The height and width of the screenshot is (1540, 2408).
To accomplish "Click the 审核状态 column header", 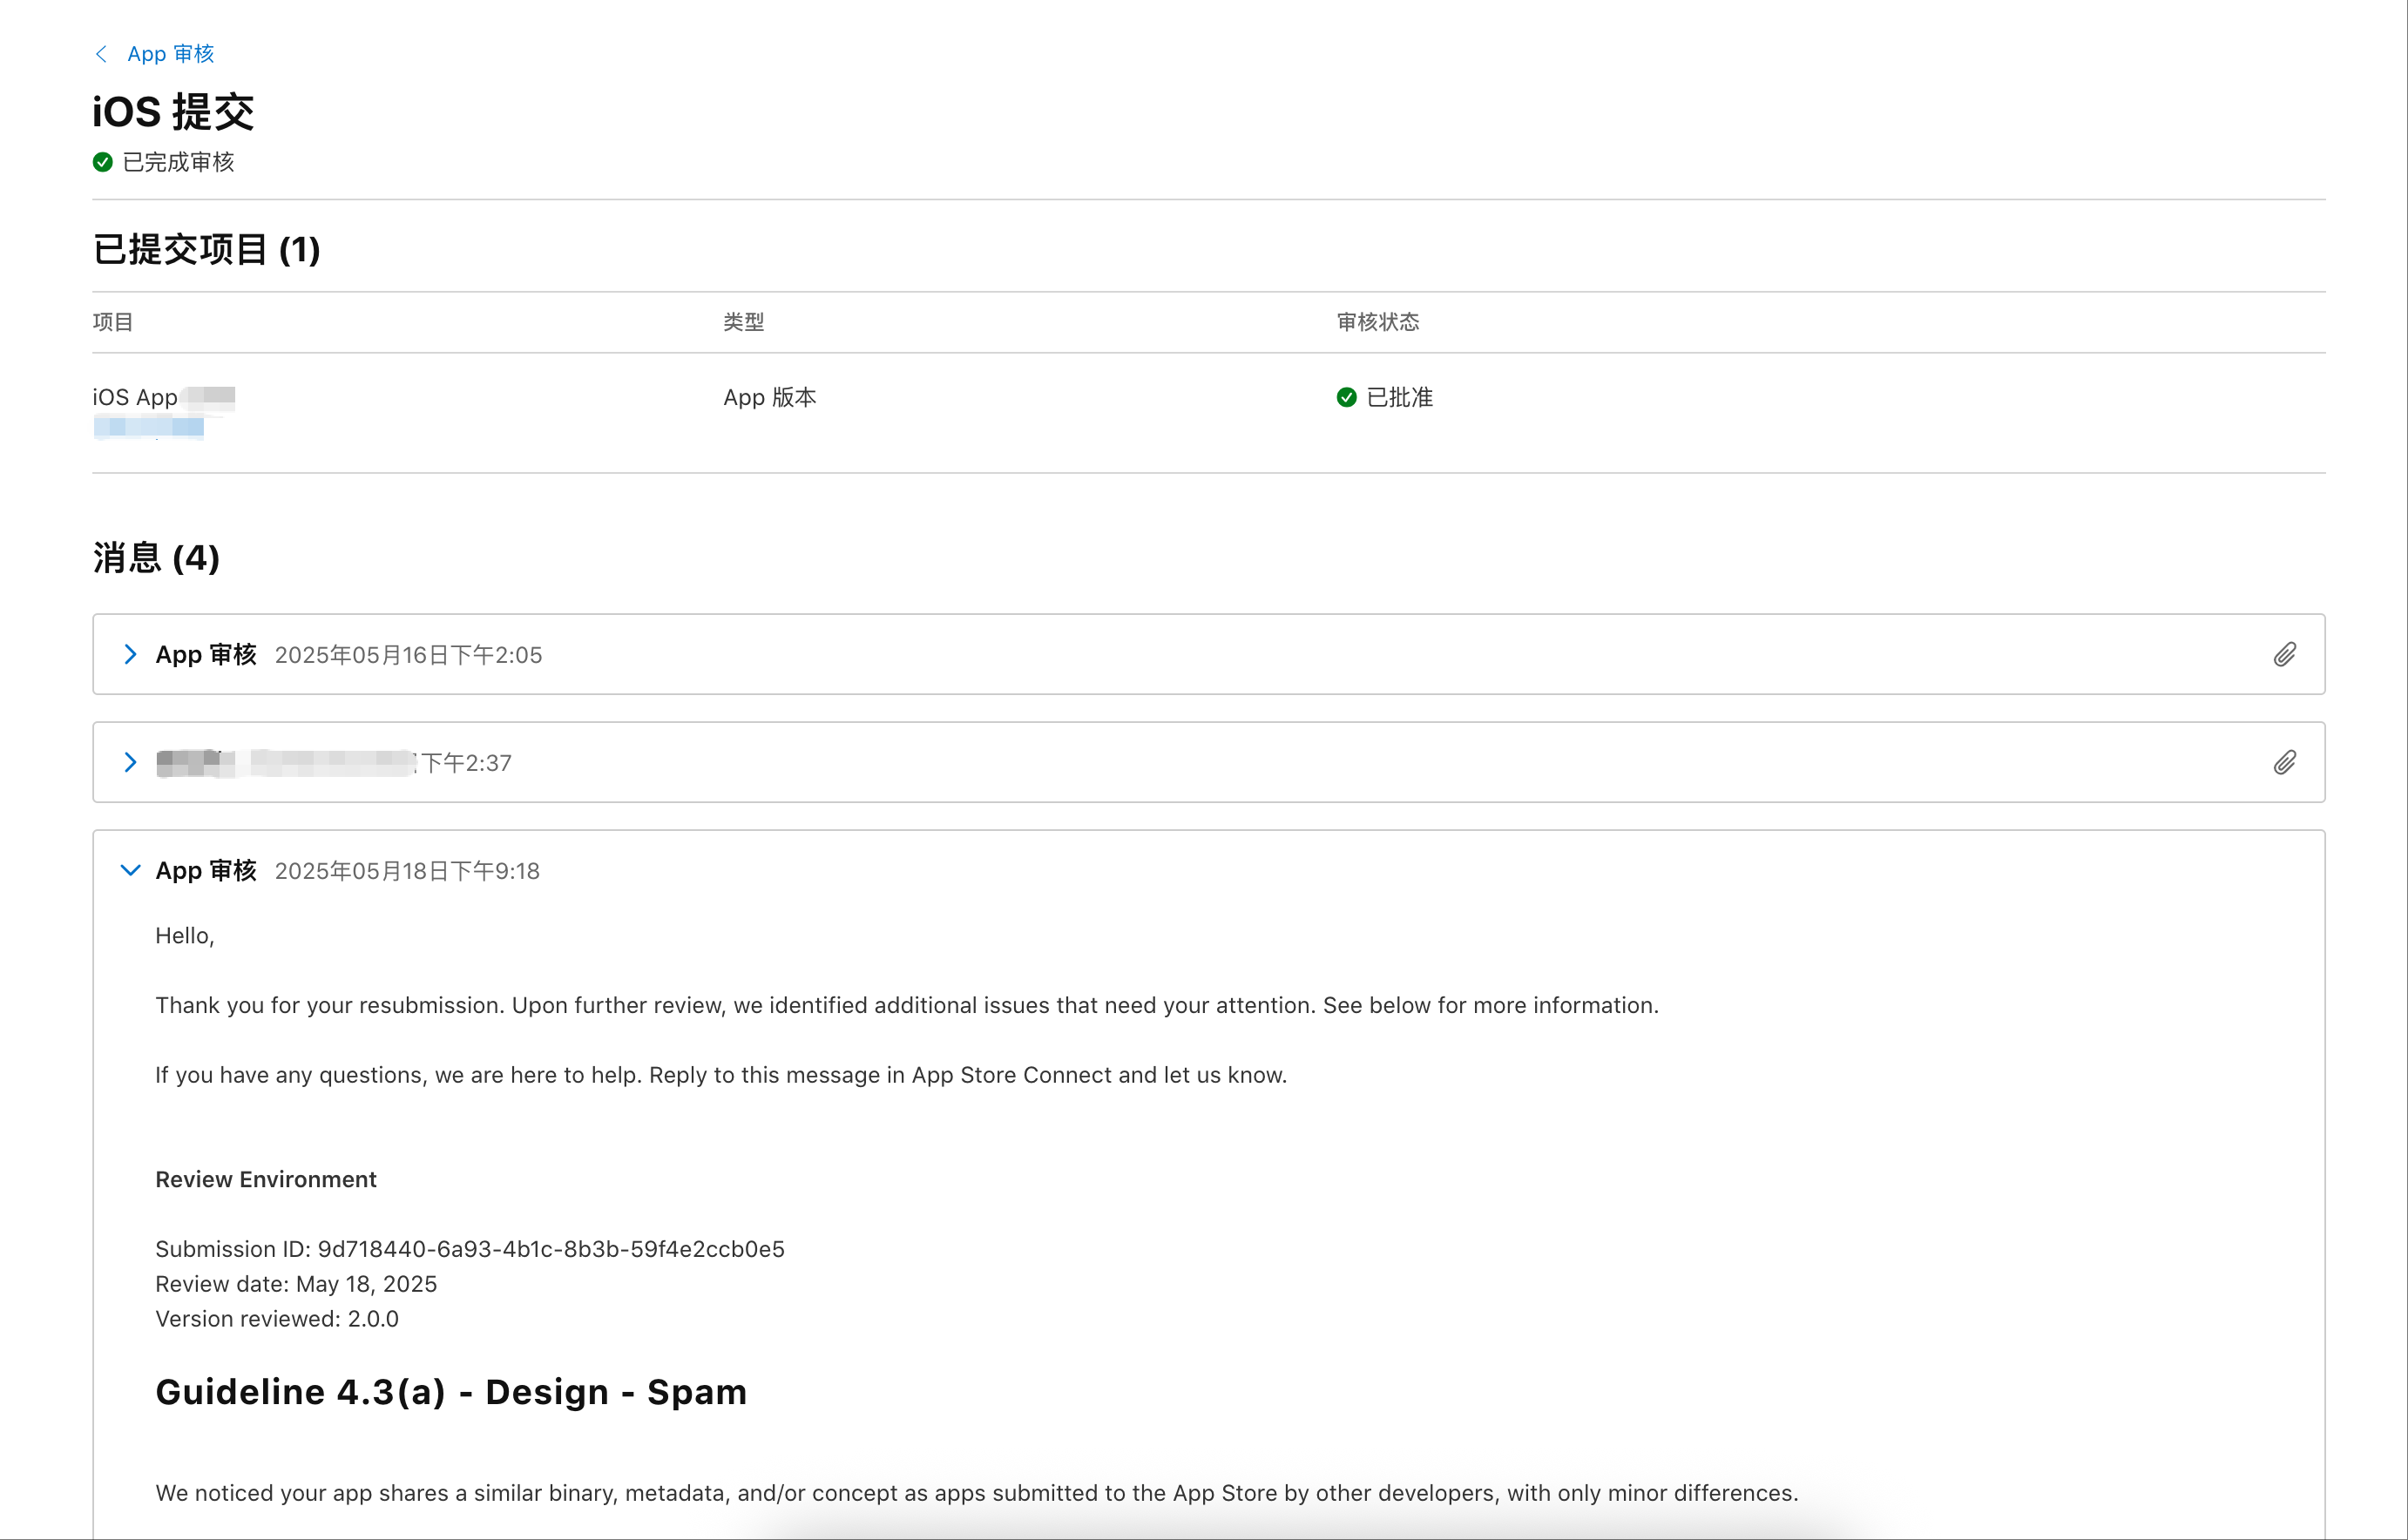I will (1377, 322).
